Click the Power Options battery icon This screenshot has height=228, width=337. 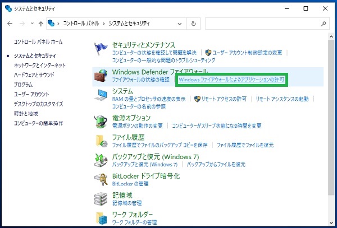point(101,122)
